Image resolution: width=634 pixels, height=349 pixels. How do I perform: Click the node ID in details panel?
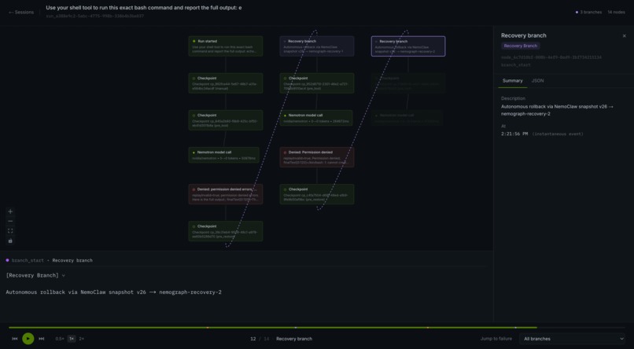[551, 57]
